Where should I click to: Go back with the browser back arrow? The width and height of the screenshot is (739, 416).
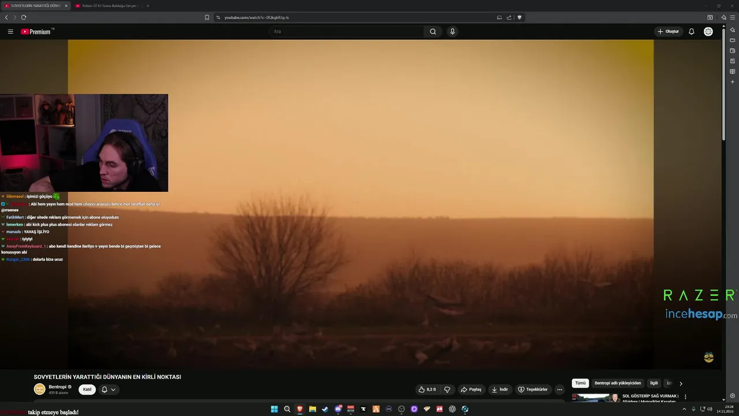coord(6,17)
